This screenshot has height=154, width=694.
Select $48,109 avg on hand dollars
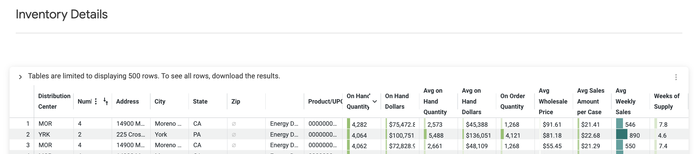coord(477,145)
